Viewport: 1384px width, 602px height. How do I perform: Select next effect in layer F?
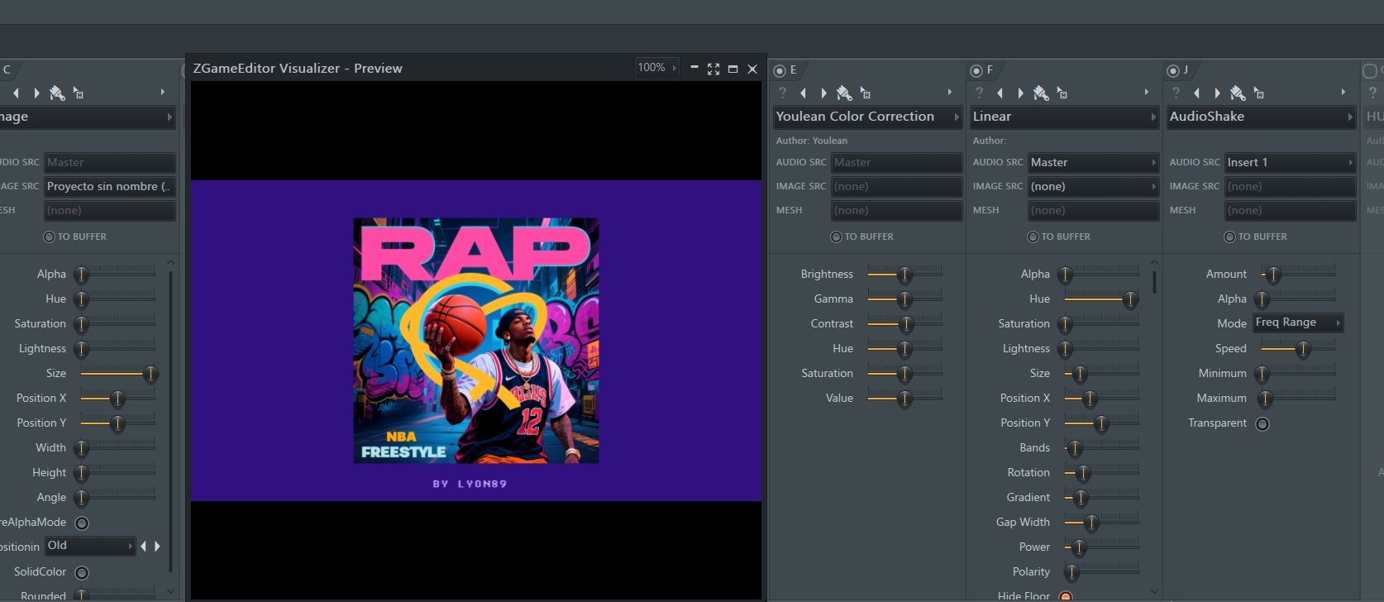click(x=1019, y=93)
